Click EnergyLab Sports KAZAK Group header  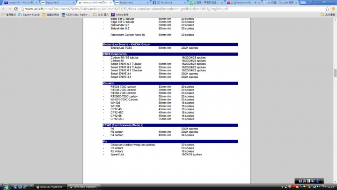tap(170, 45)
